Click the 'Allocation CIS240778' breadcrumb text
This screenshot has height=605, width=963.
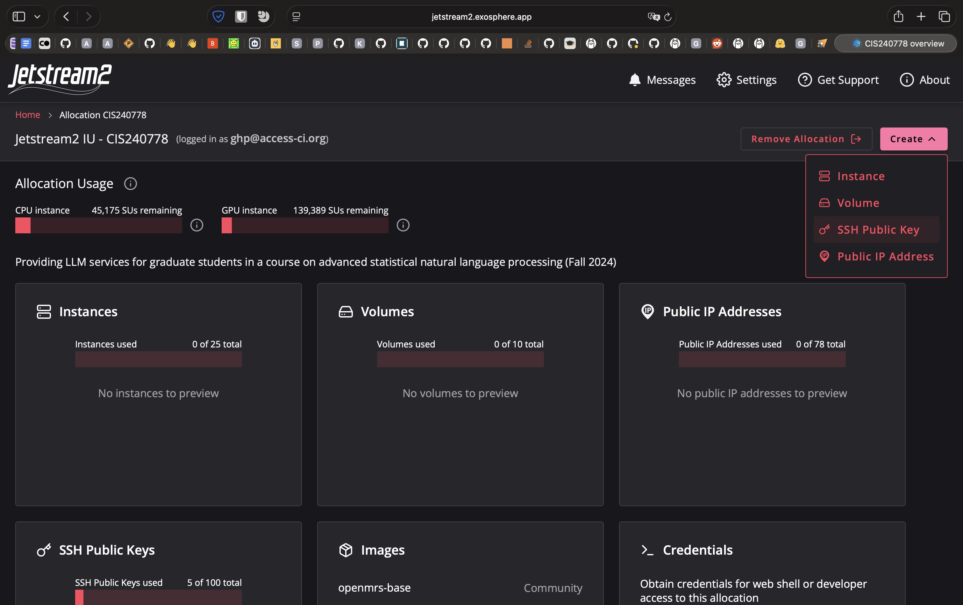click(x=103, y=115)
